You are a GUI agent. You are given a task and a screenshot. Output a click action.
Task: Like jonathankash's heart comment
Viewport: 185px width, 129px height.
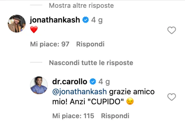coord(171,30)
